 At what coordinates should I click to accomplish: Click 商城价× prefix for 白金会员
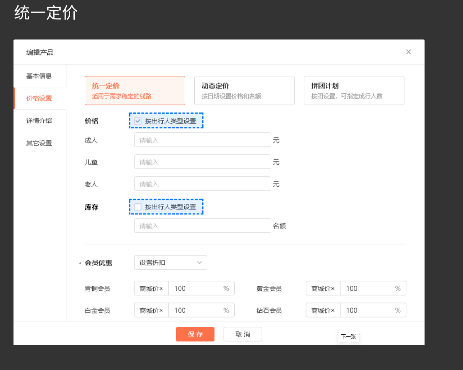151,310
